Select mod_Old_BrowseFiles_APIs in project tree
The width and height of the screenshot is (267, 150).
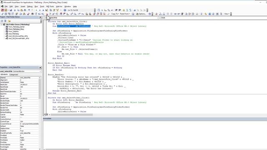click(18, 36)
